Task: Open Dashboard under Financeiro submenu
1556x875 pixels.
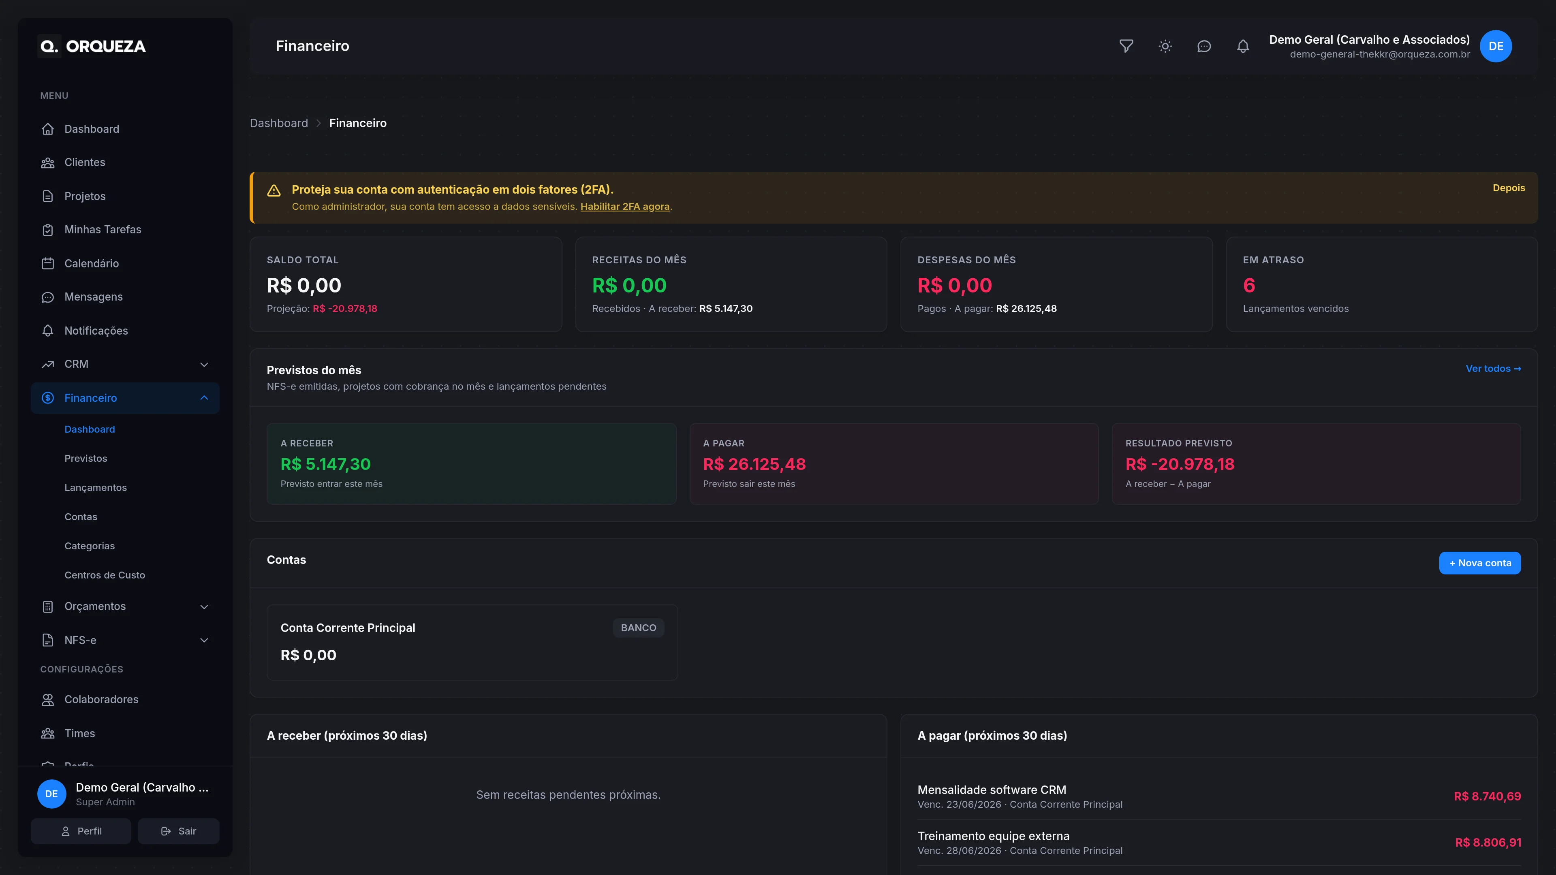Action: pyautogui.click(x=90, y=429)
